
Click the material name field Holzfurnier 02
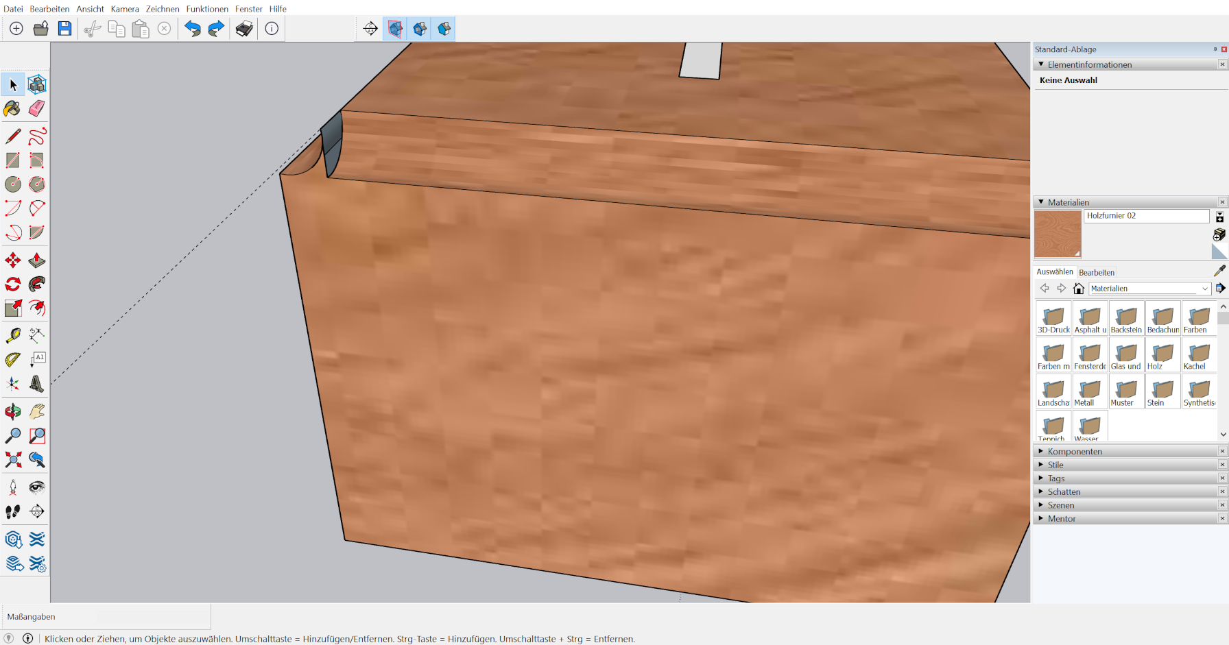(1146, 216)
